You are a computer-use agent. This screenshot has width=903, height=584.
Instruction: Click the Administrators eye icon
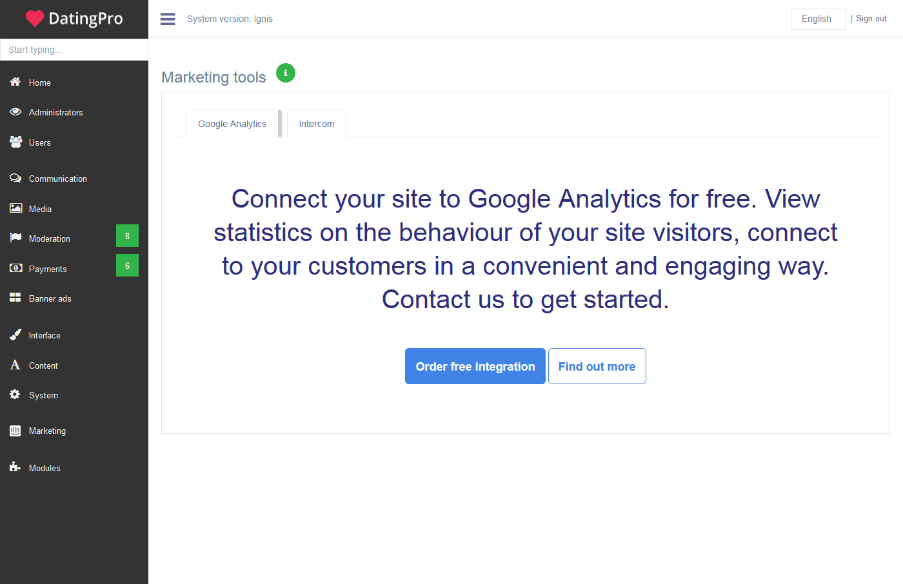click(x=15, y=112)
